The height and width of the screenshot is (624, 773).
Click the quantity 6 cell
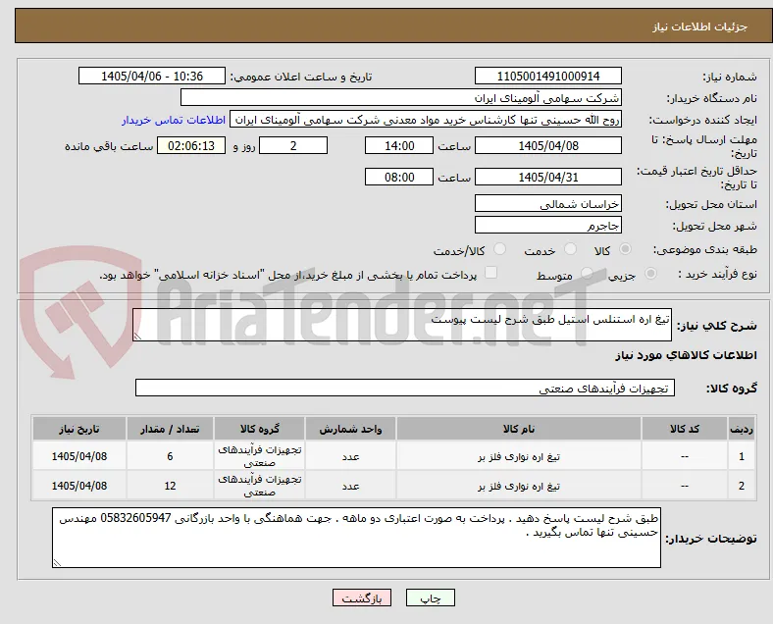tap(170, 456)
